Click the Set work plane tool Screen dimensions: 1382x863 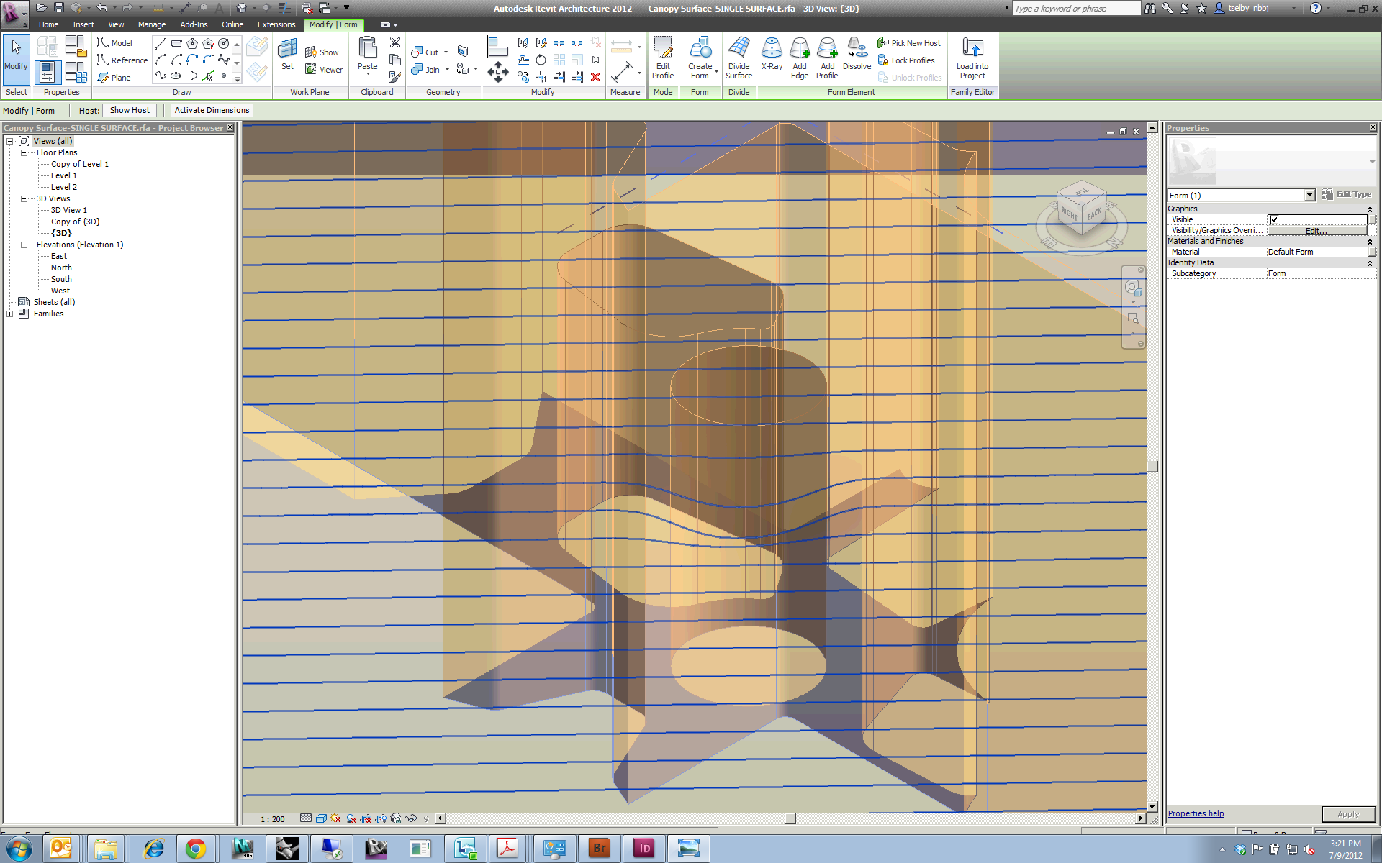click(x=287, y=55)
